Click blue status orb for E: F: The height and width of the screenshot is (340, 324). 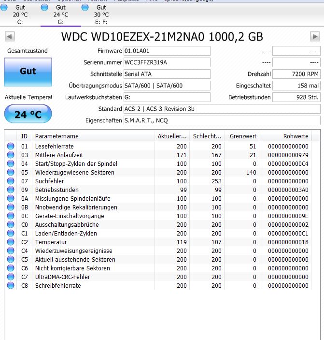(85, 7)
